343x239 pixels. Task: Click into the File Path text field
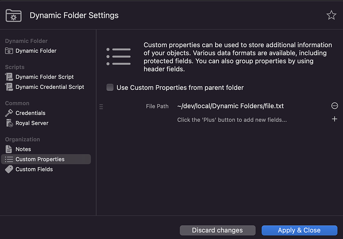click(249, 106)
